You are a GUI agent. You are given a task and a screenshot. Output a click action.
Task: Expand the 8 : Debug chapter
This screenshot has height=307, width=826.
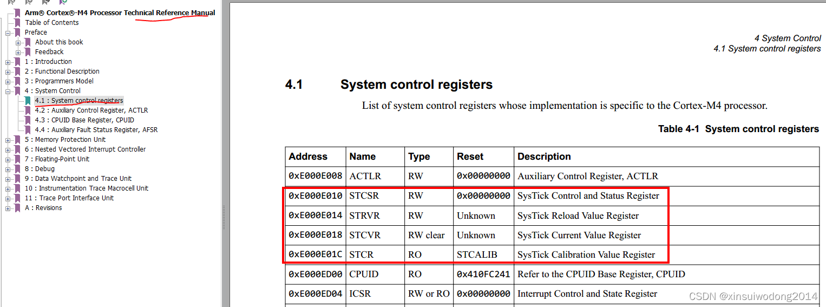pos(8,169)
